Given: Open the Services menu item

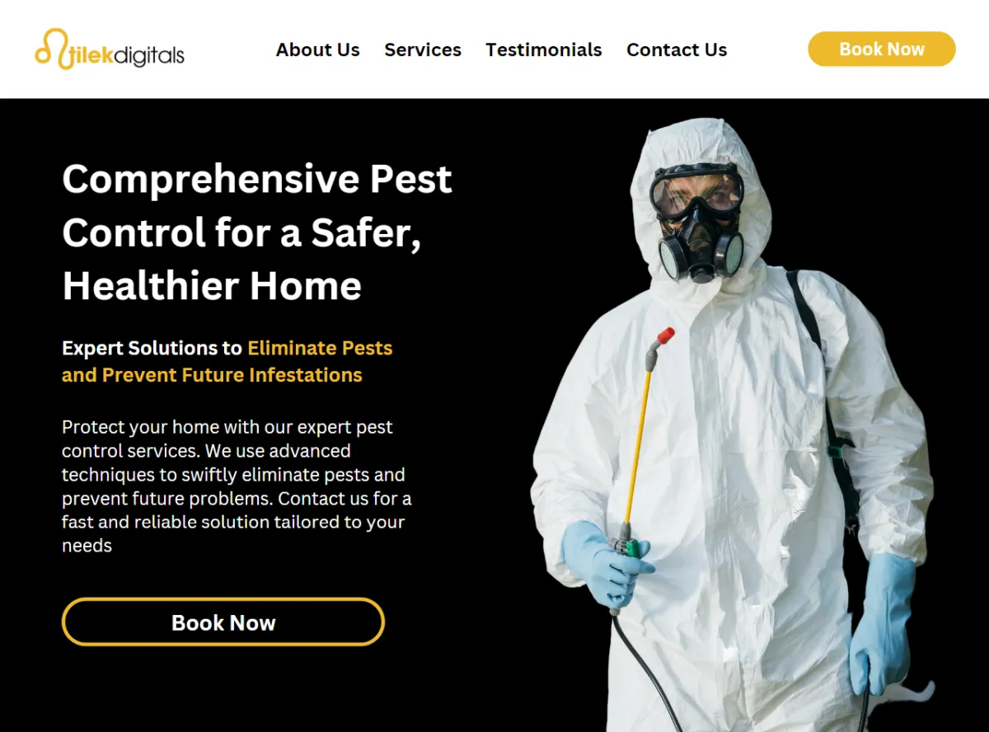Looking at the screenshot, I should 423,49.
